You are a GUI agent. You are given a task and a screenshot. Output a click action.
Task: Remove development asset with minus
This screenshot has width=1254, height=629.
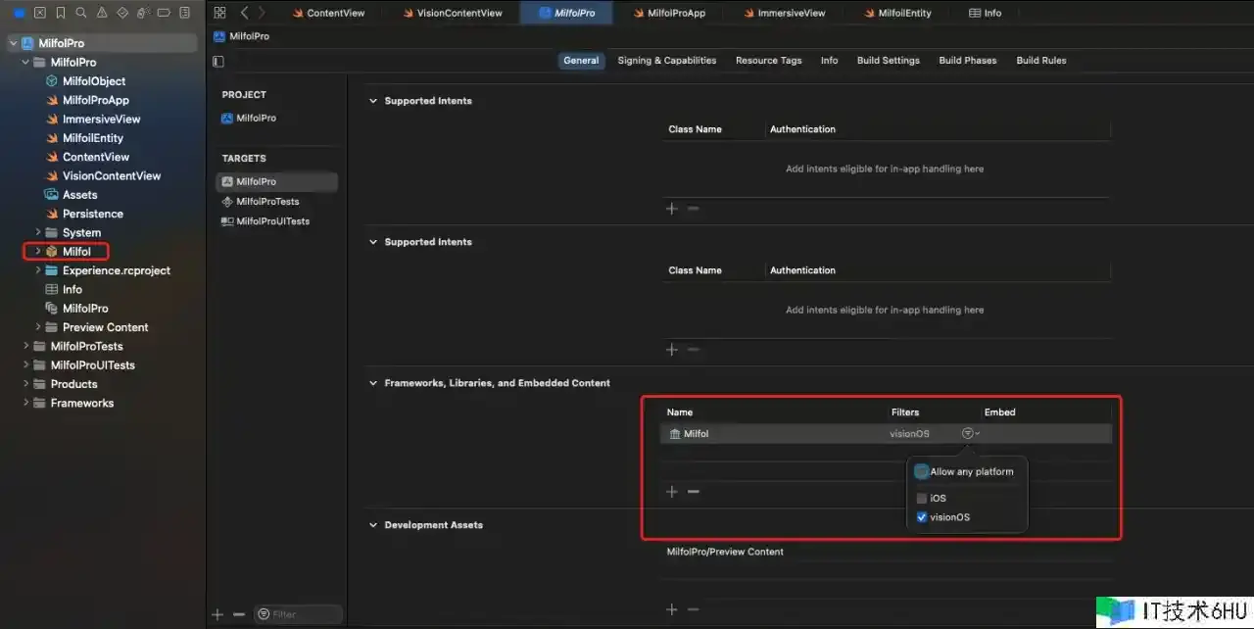[x=693, y=609]
